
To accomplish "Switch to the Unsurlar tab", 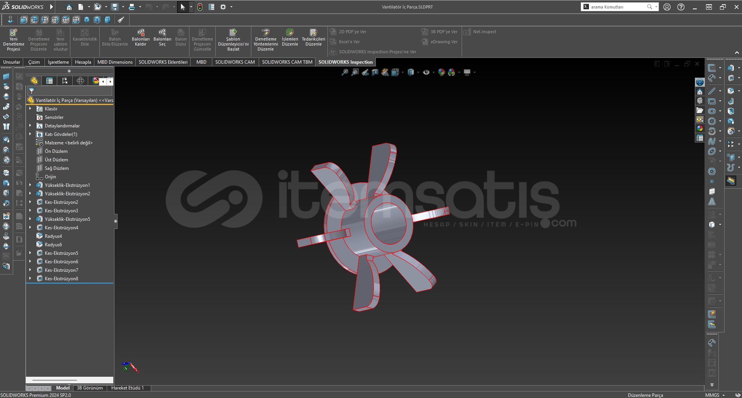I will click(x=12, y=62).
